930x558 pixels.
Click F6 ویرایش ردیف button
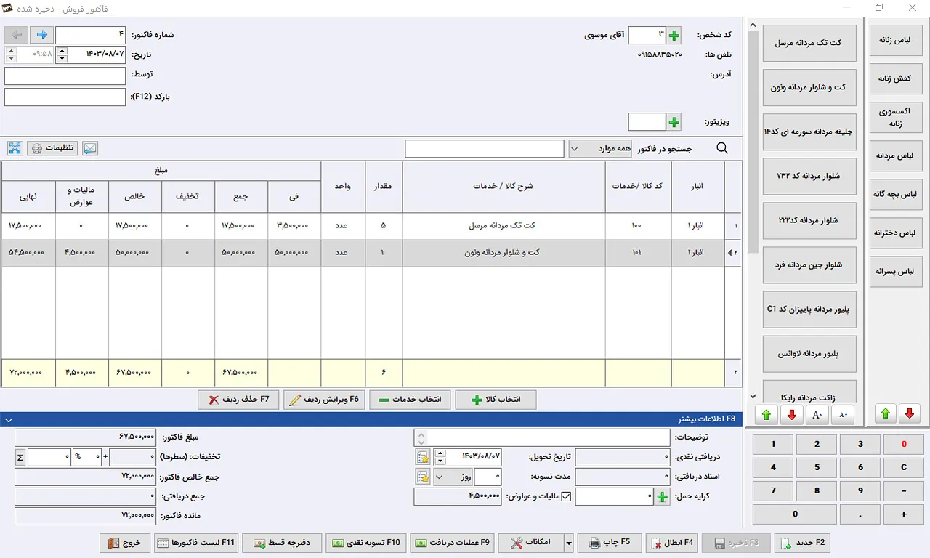point(324,400)
